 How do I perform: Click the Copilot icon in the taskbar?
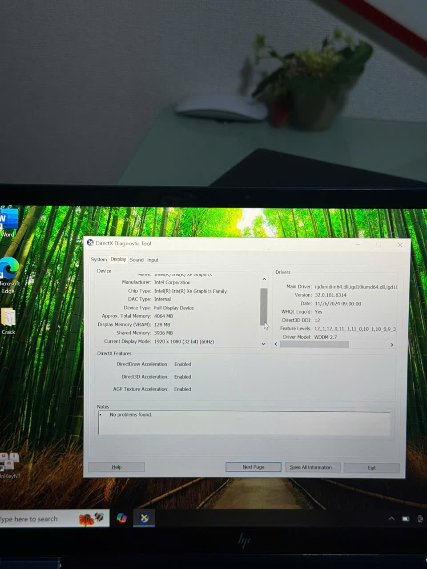point(121,518)
